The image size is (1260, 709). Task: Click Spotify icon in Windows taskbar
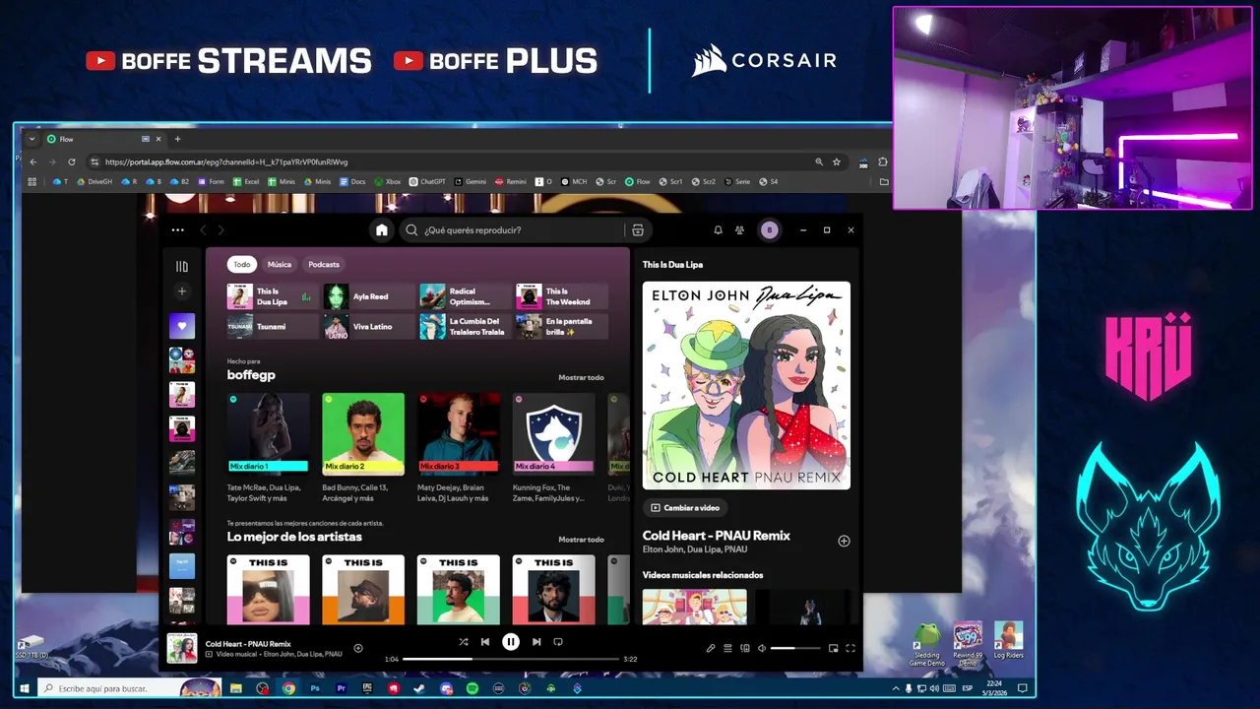[x=472, y=688]
